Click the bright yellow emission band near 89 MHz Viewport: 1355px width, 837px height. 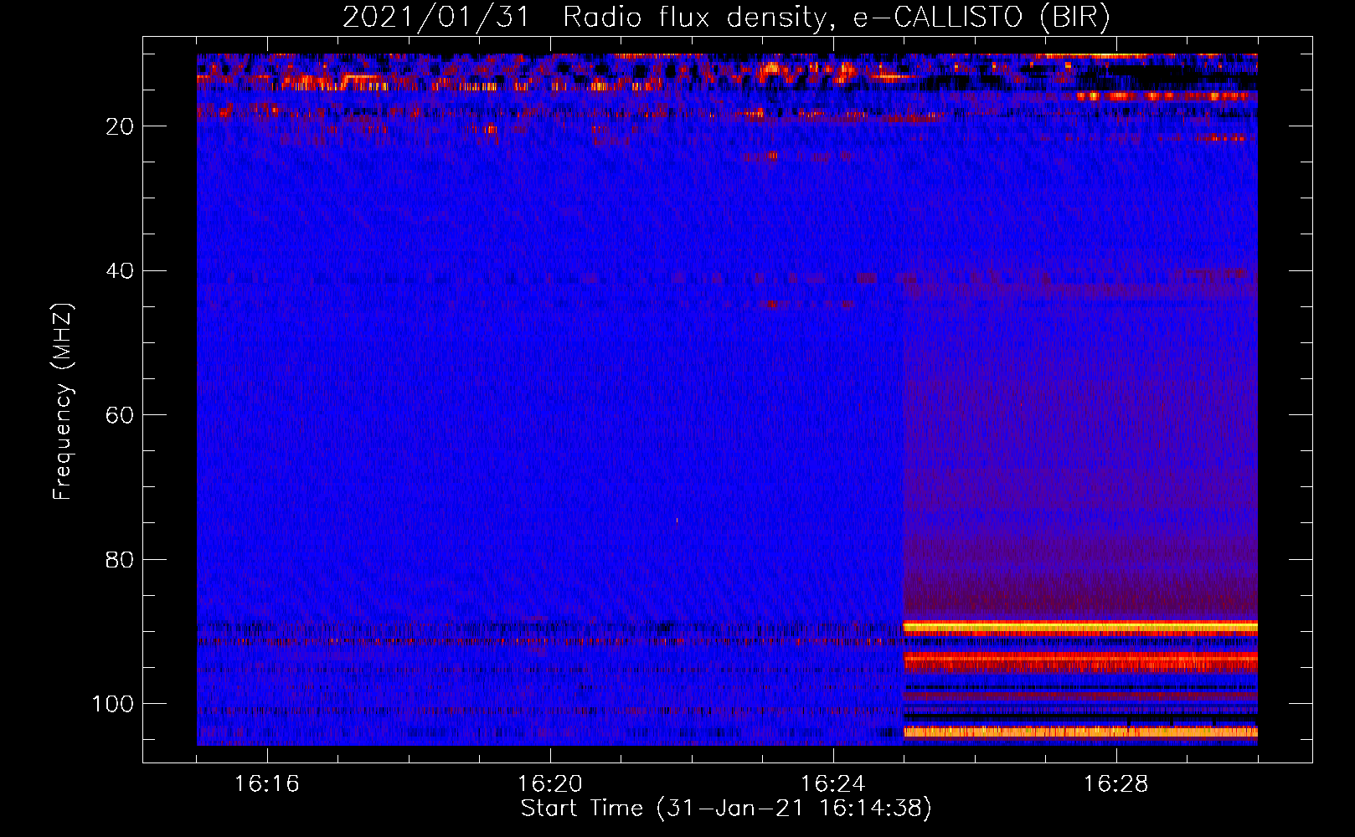click(x=1080, y=627)
